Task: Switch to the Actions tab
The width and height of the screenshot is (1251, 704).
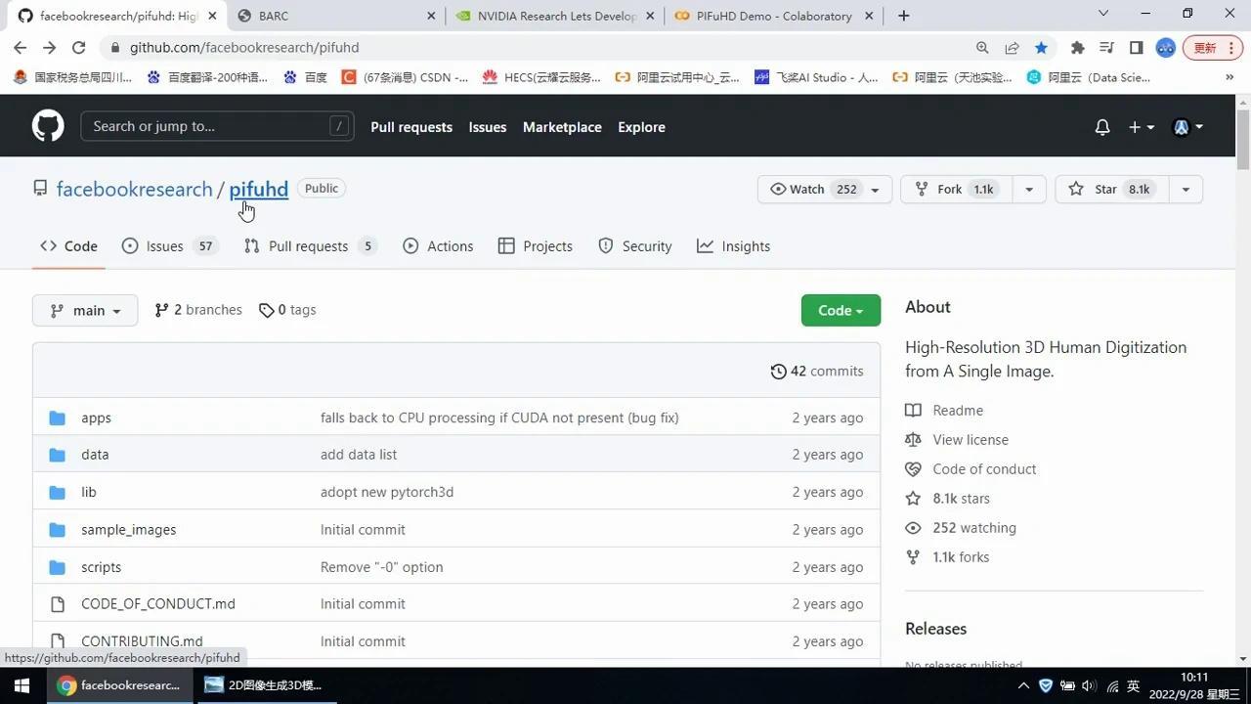Action: point(438,246)
